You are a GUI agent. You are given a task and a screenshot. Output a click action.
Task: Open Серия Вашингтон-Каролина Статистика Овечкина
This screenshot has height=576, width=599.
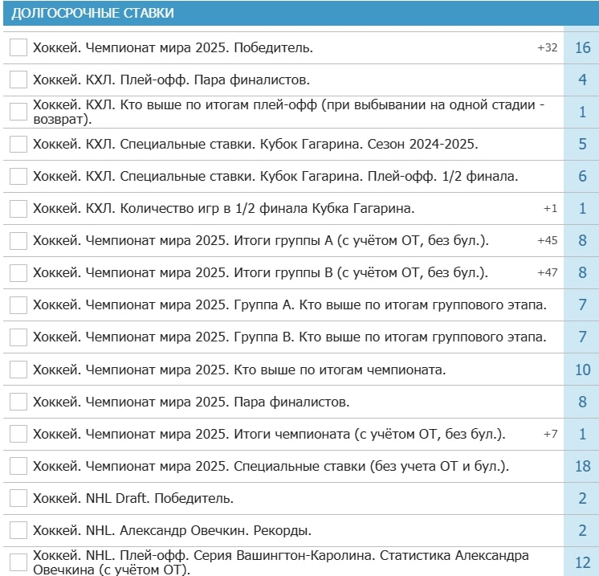[x=281, y=562]
